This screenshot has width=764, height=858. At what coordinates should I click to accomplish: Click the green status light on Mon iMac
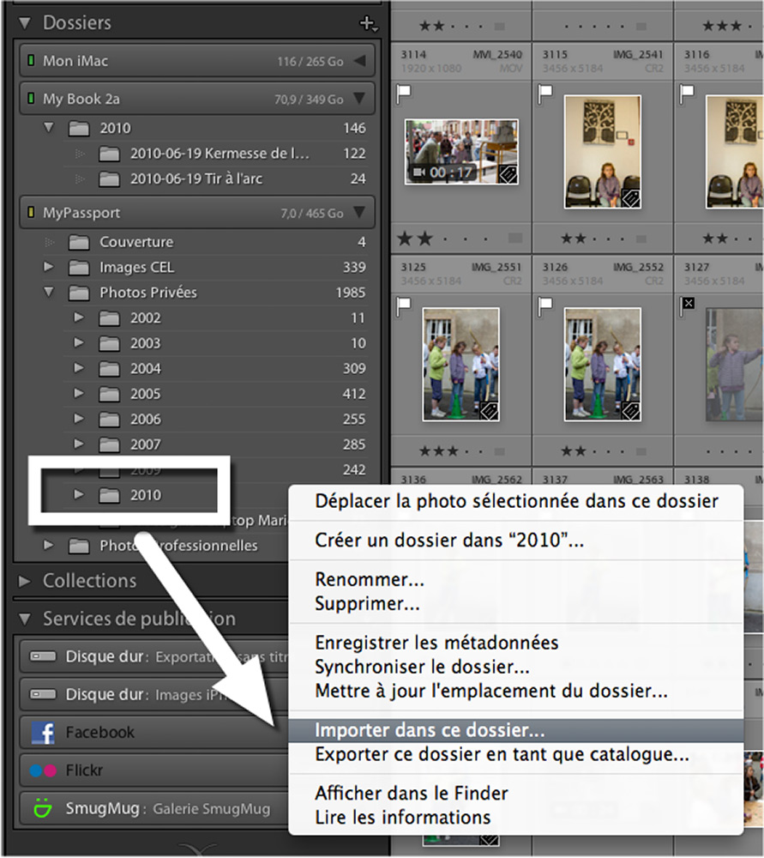tap(31, 60)
